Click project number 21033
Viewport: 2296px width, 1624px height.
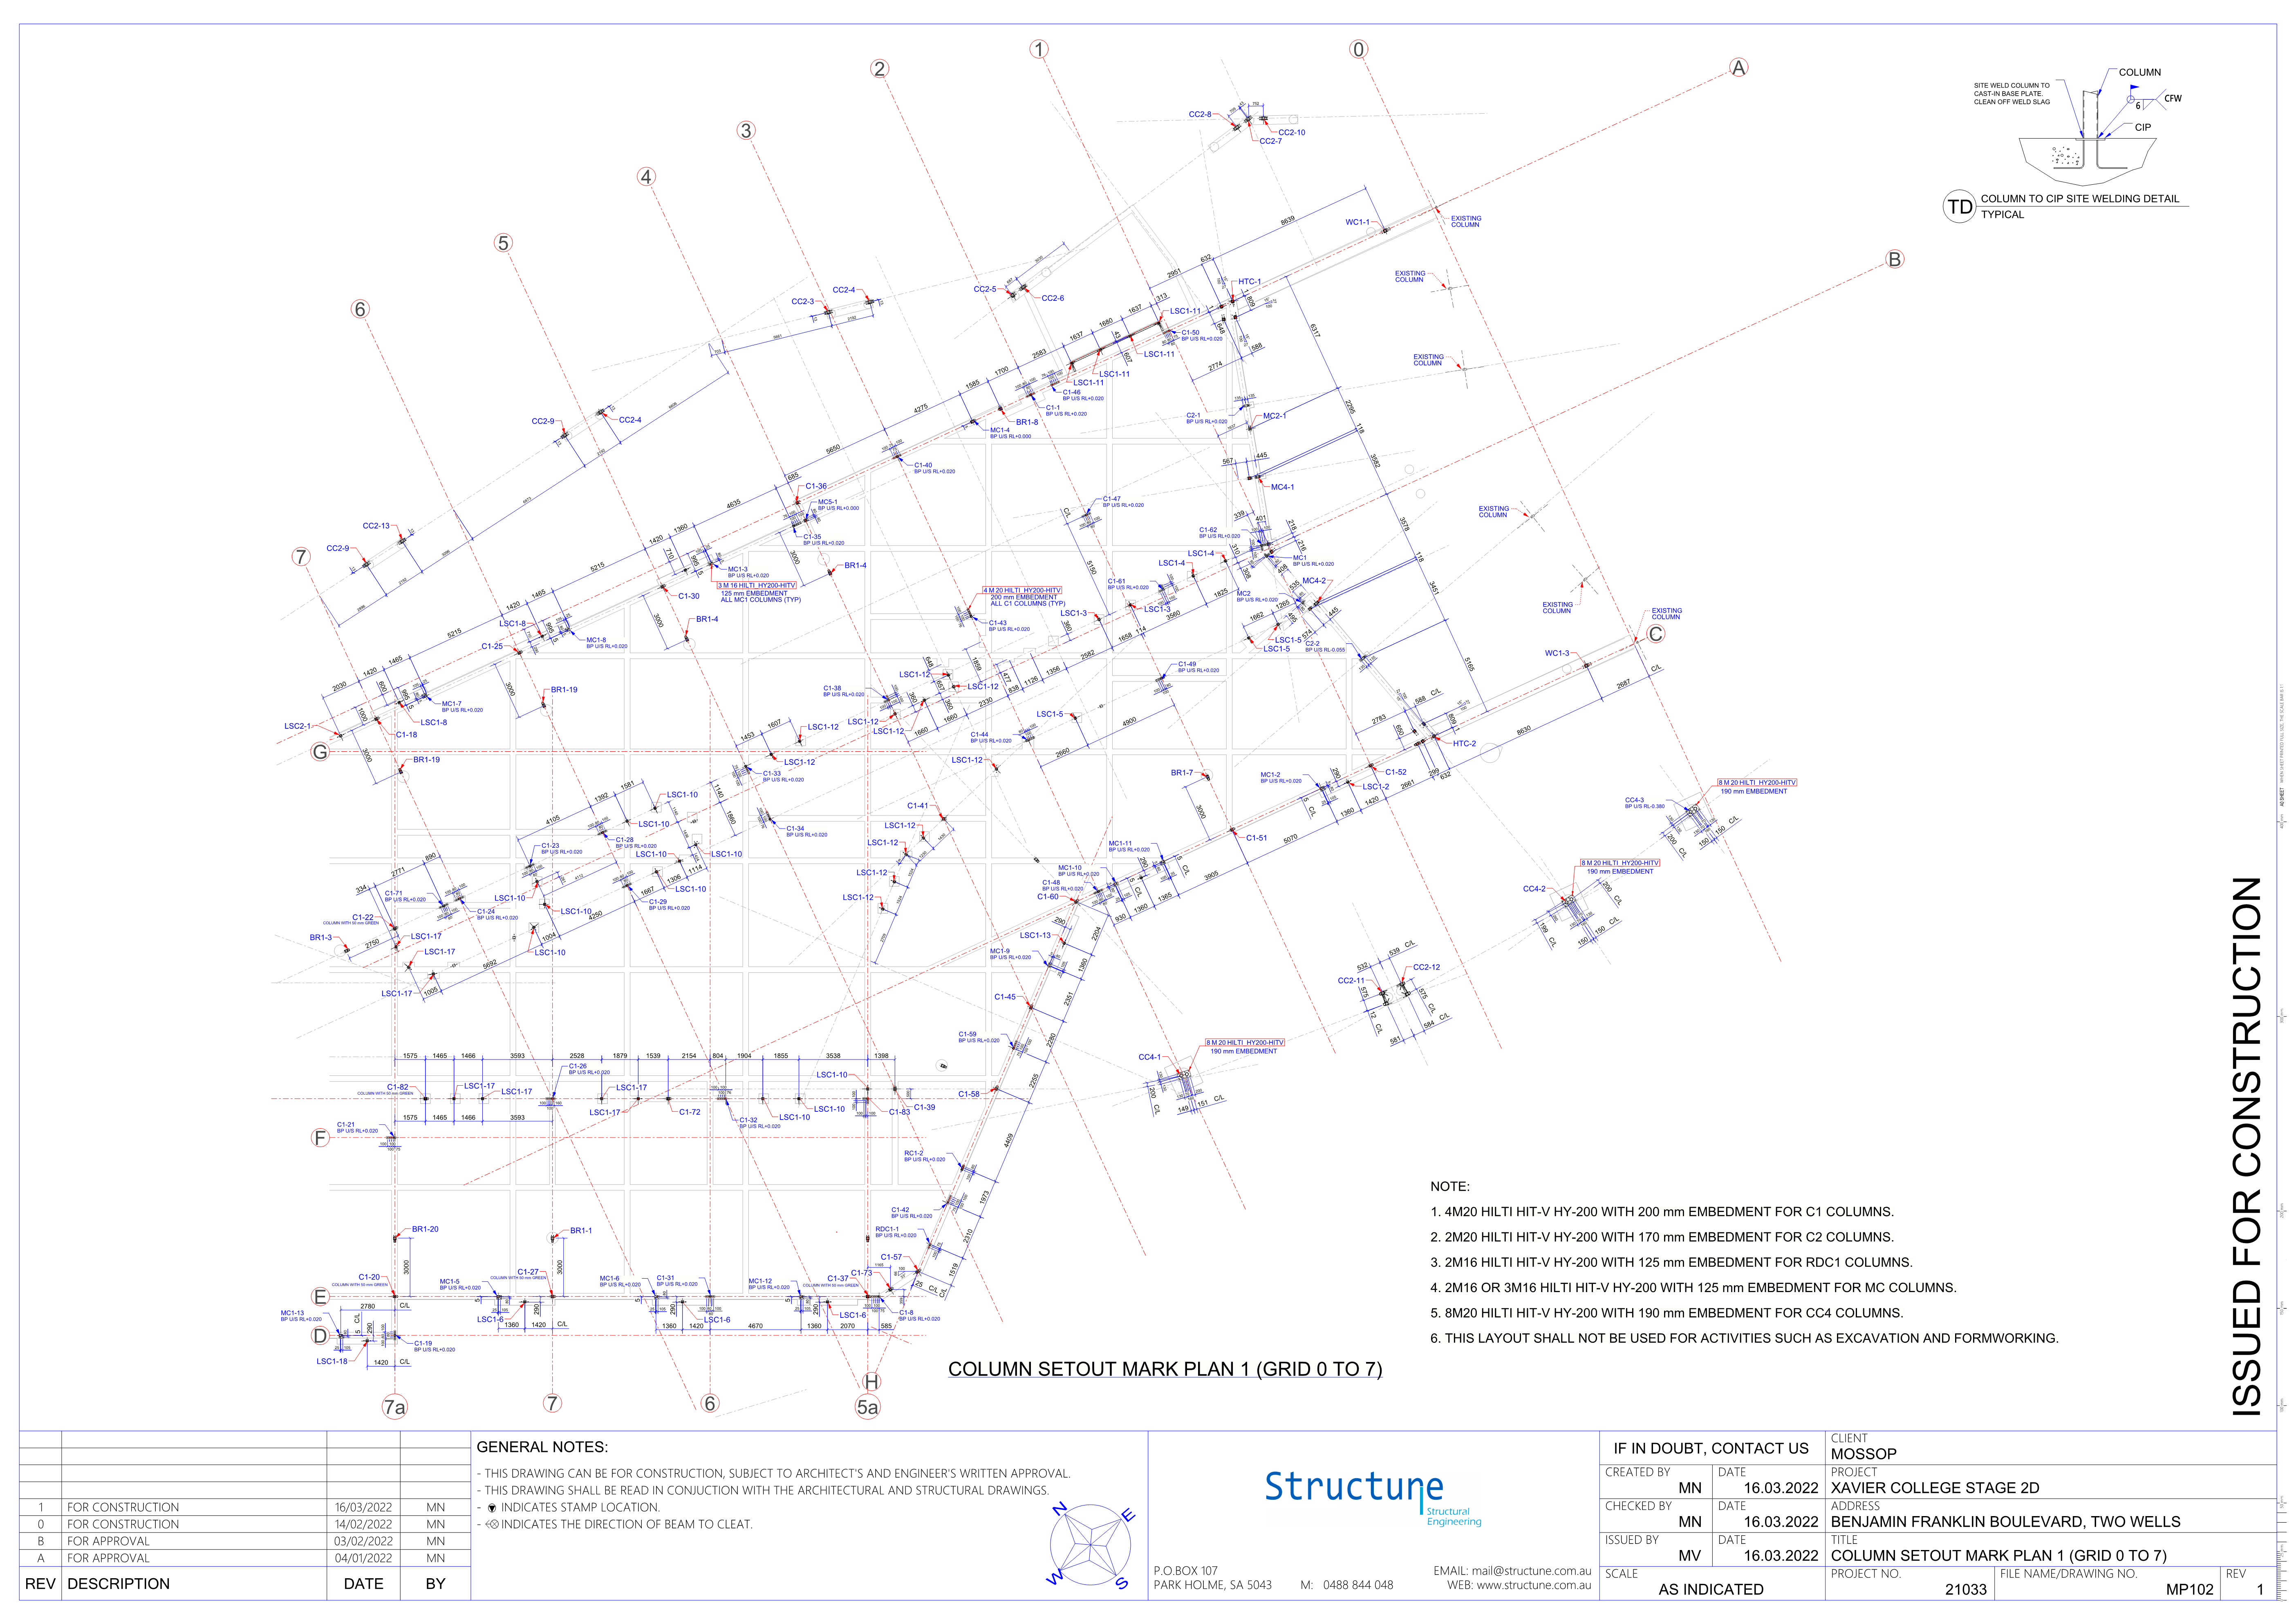1966,1590
